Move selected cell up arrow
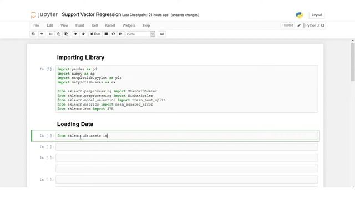The height and width of the screenshot is (199, 355). (75, 34)
